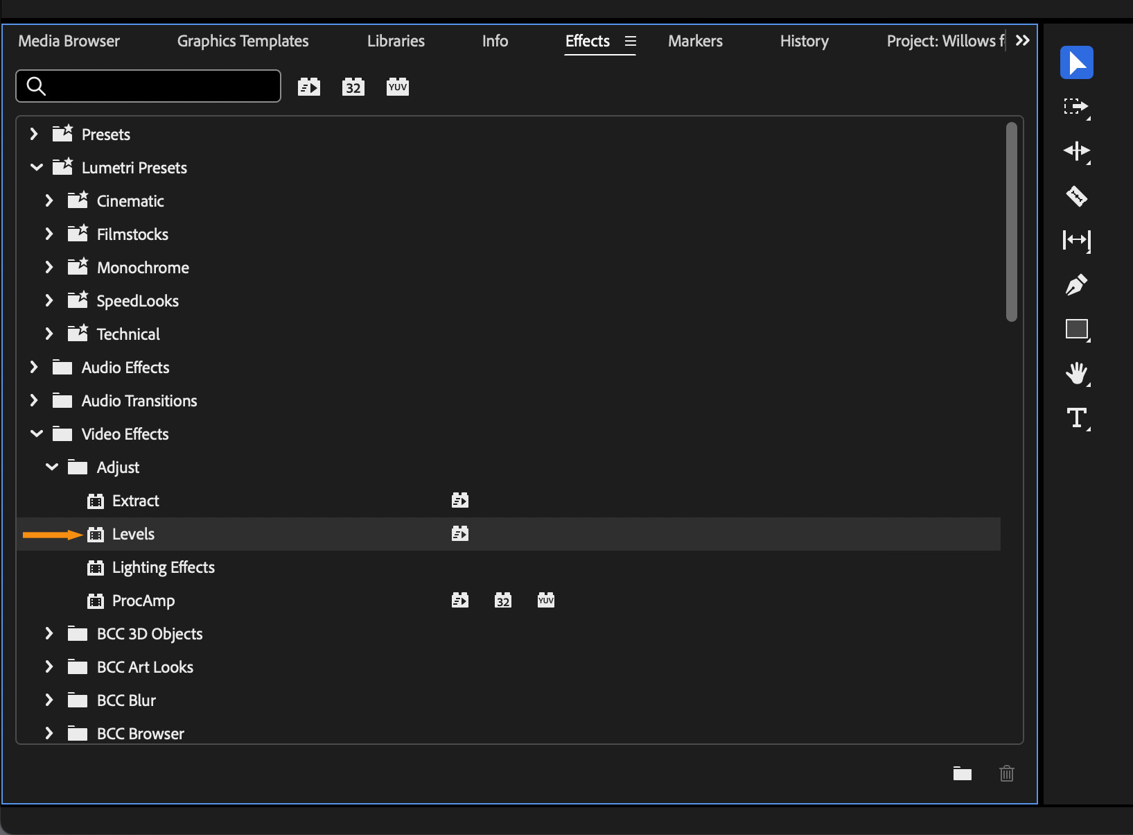Image resolution: width=1133 pixels, height=835 pixels.
Task: Pick the Razor tool
Action: tap(1076, 196)
